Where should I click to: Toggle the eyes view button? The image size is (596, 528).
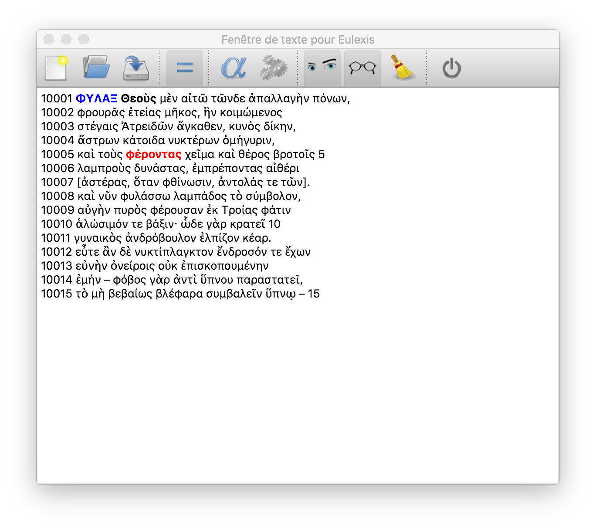coord(322,68)
